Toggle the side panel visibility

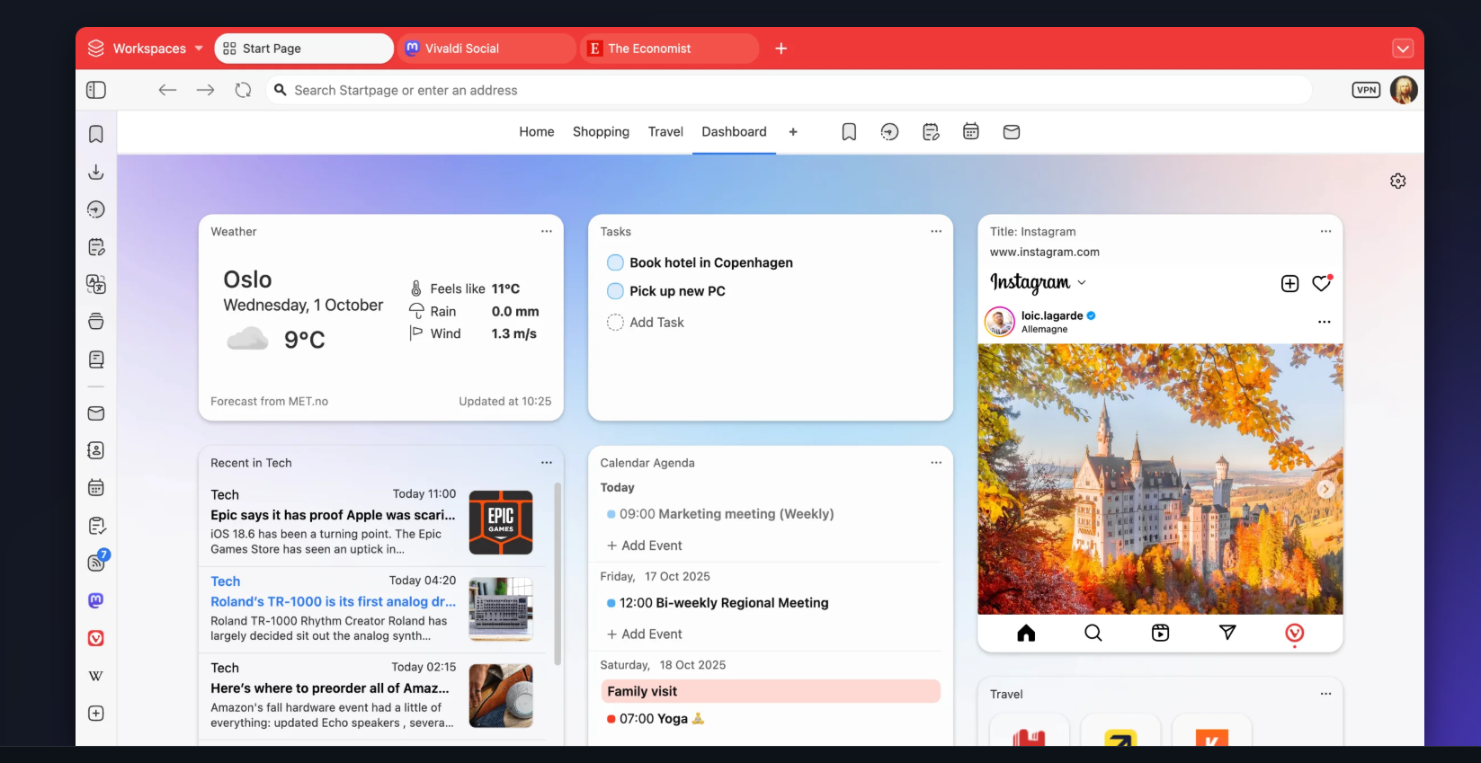96,90
